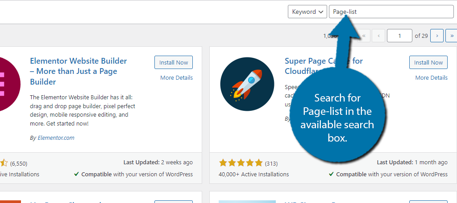Viewport: 457px width, 203px height.
Task: Click the plugin search box containing Page-list
Action: point(391,12)
